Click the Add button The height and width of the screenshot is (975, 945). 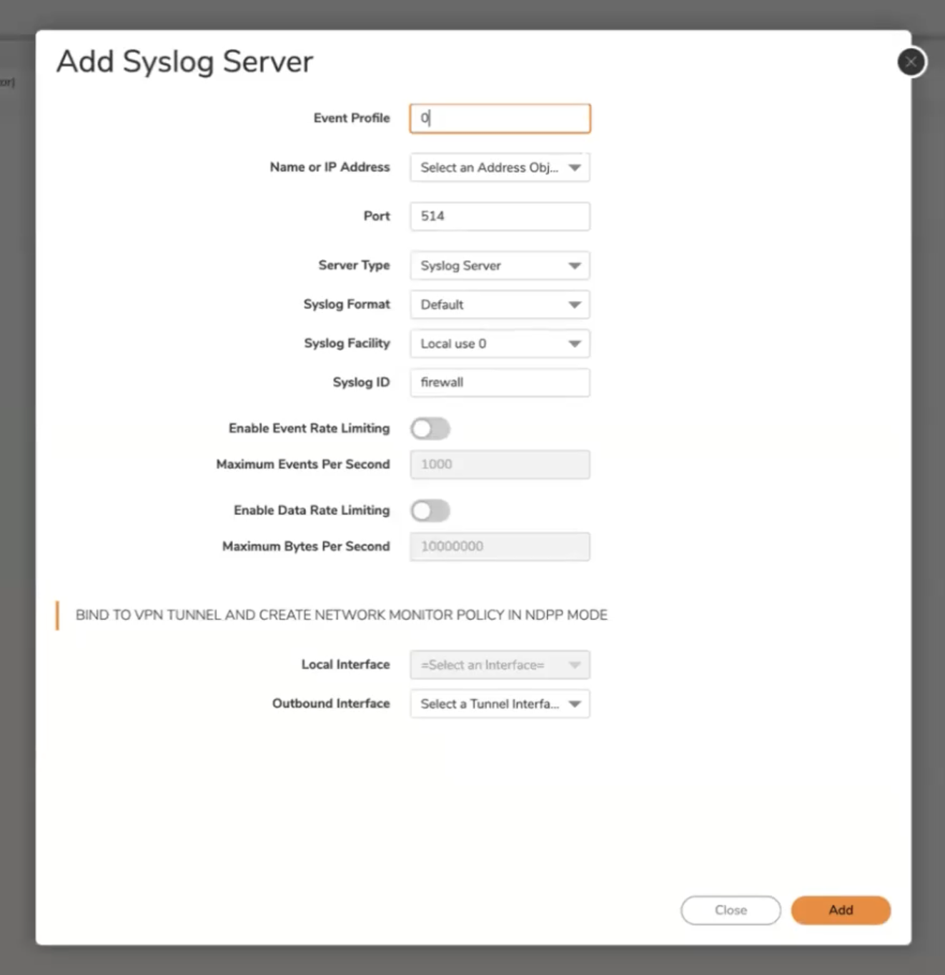pos(841,910)
